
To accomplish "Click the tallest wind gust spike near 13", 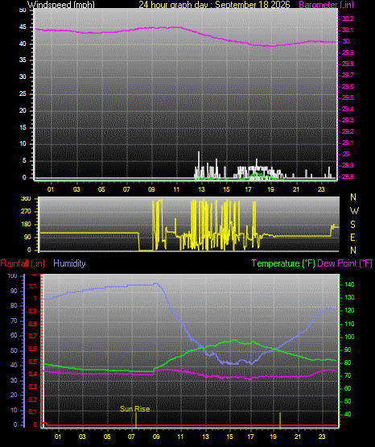I will (199, 164).
